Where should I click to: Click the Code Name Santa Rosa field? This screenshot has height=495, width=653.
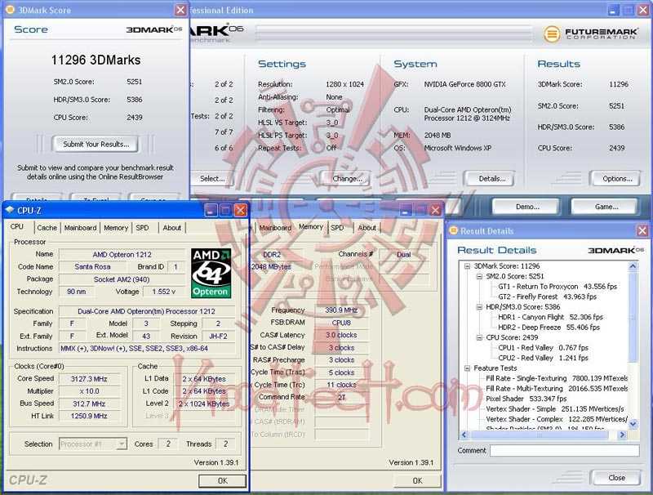[x=92, y=266]
